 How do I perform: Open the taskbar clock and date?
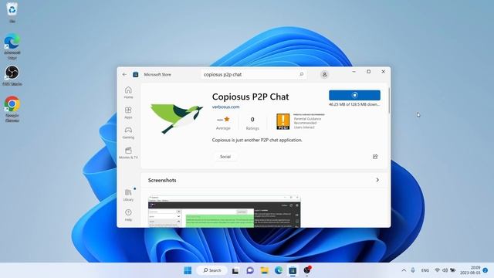tap(470, 270)
